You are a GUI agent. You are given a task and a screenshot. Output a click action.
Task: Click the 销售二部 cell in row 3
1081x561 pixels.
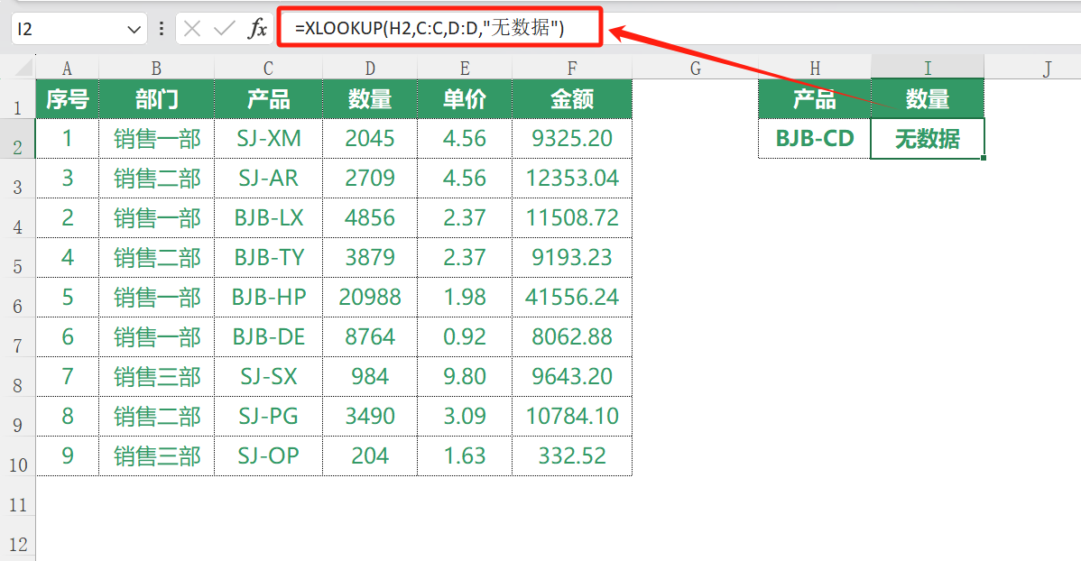coord(156,179)
